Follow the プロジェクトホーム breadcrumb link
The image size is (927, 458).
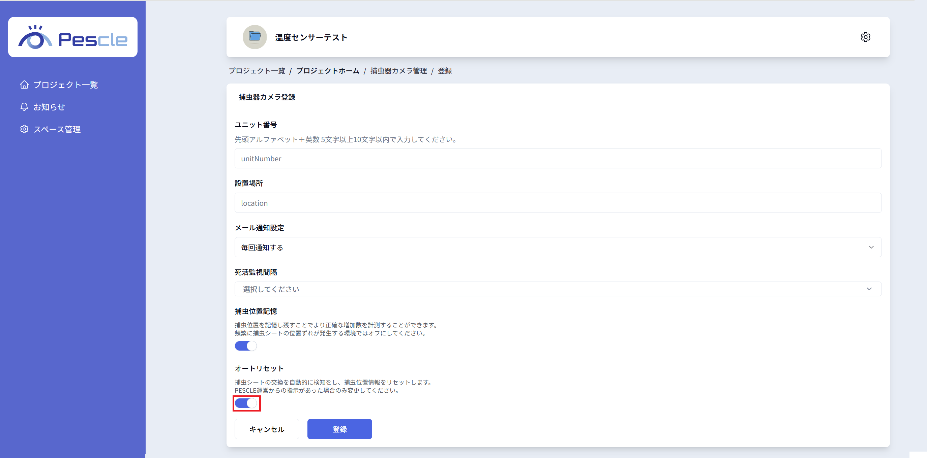coord(327,71)
